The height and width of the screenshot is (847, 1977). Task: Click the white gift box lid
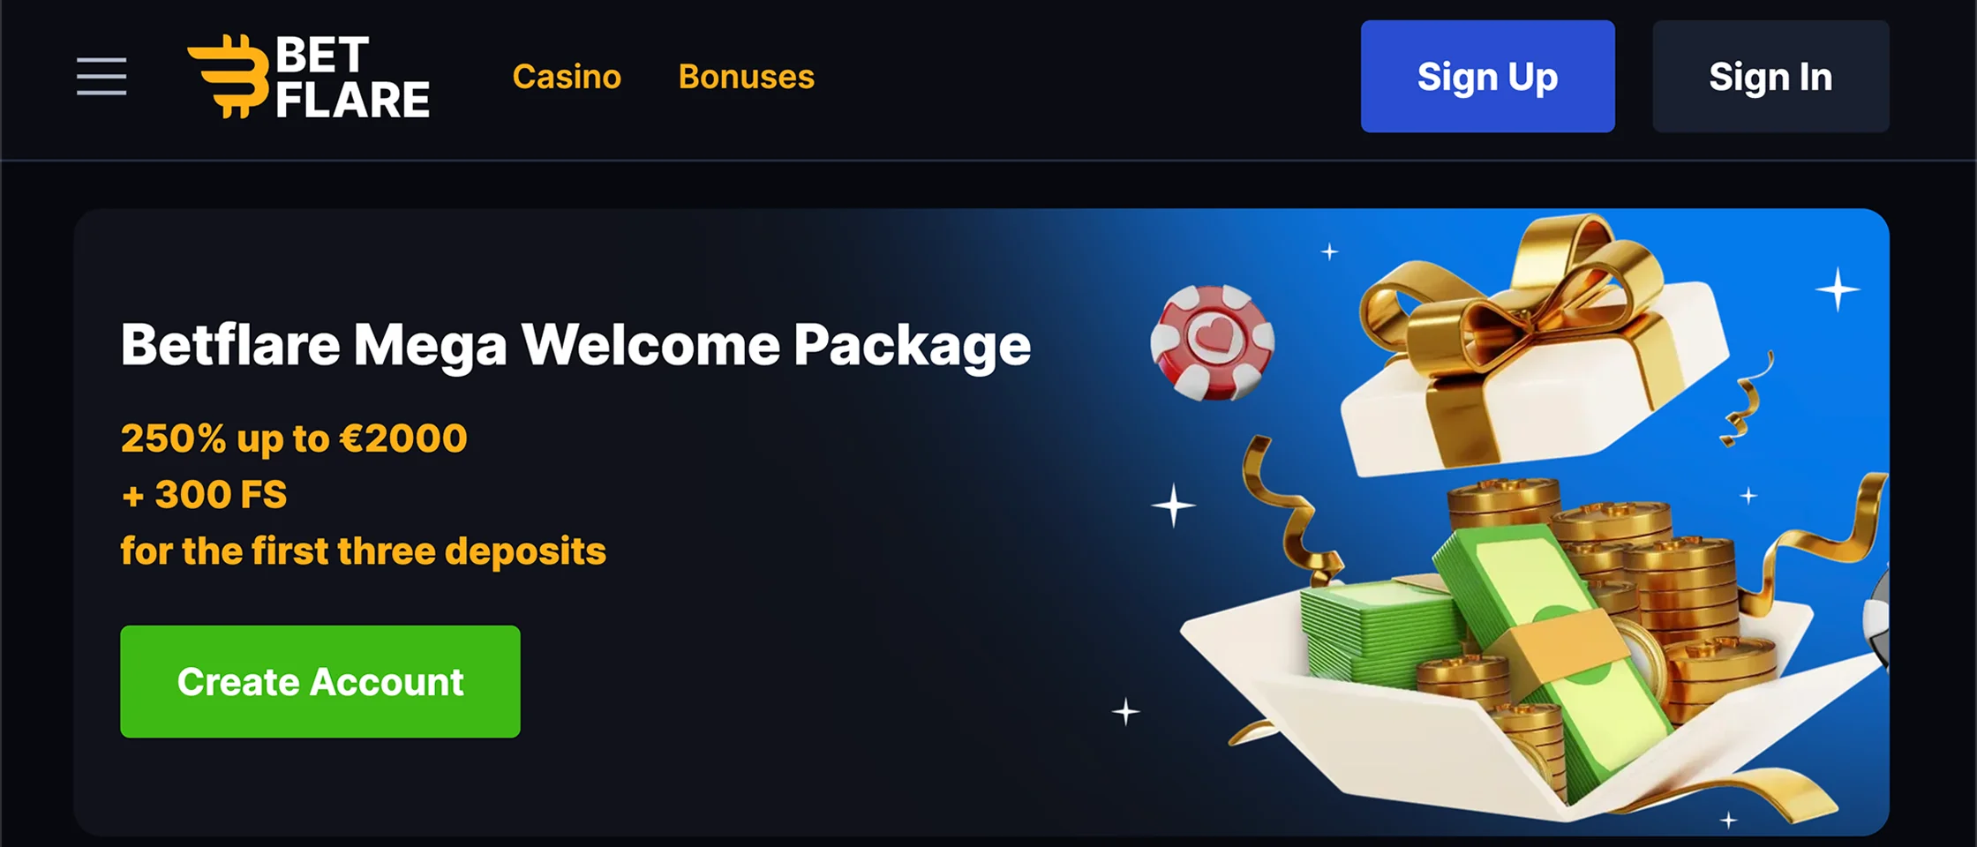pyautogui.click(x=1536, y=371)
